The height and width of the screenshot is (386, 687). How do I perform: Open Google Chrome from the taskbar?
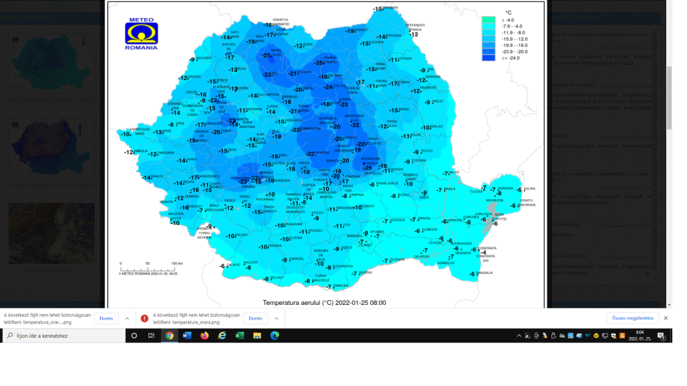(x=170, y=336)
